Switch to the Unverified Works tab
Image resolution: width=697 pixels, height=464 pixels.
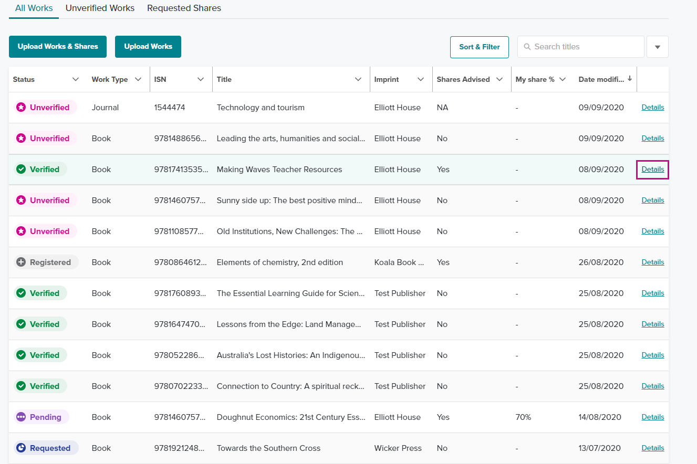pyautogui.click(x=100, y=8)
